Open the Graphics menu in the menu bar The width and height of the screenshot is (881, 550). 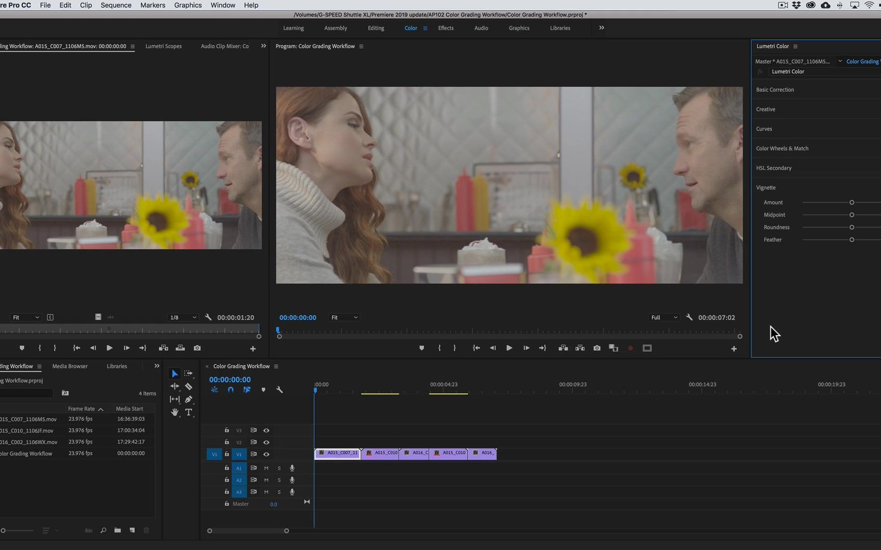pos(188,5)
